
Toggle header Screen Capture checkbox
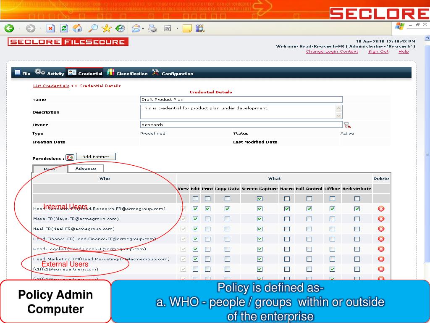[x=260, y=199]
